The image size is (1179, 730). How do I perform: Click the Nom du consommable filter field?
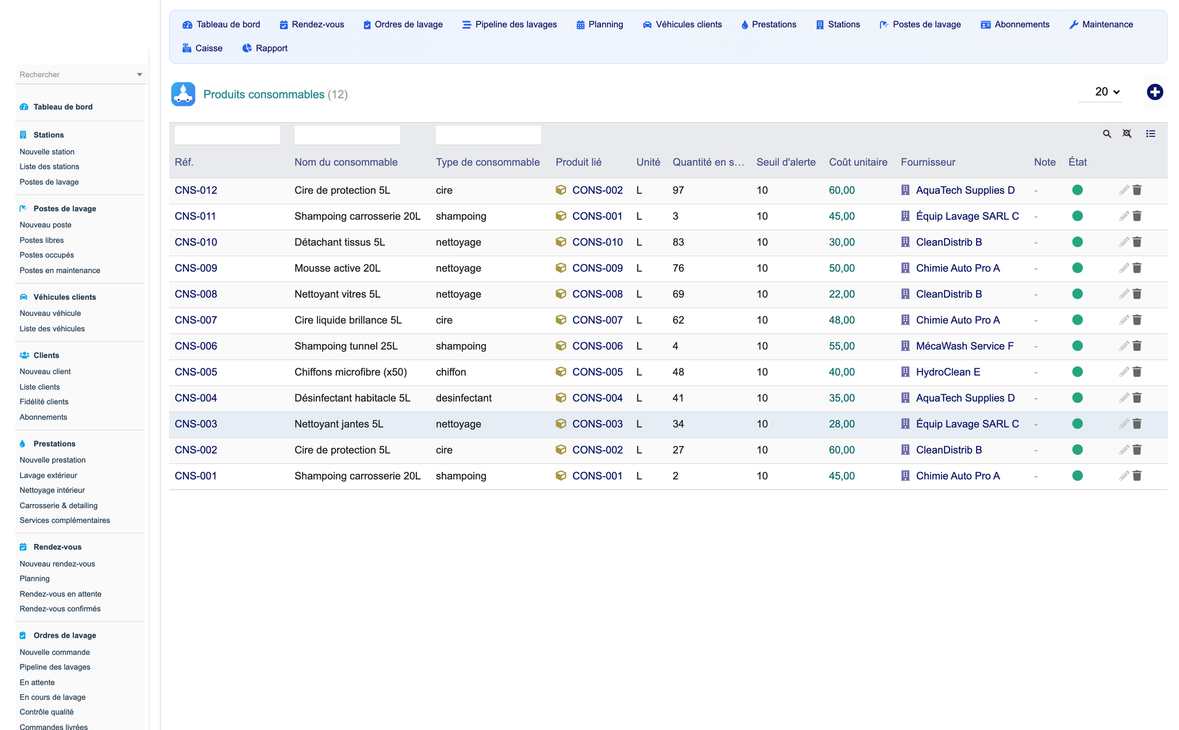pyautogui.click(x=347, y=134)
